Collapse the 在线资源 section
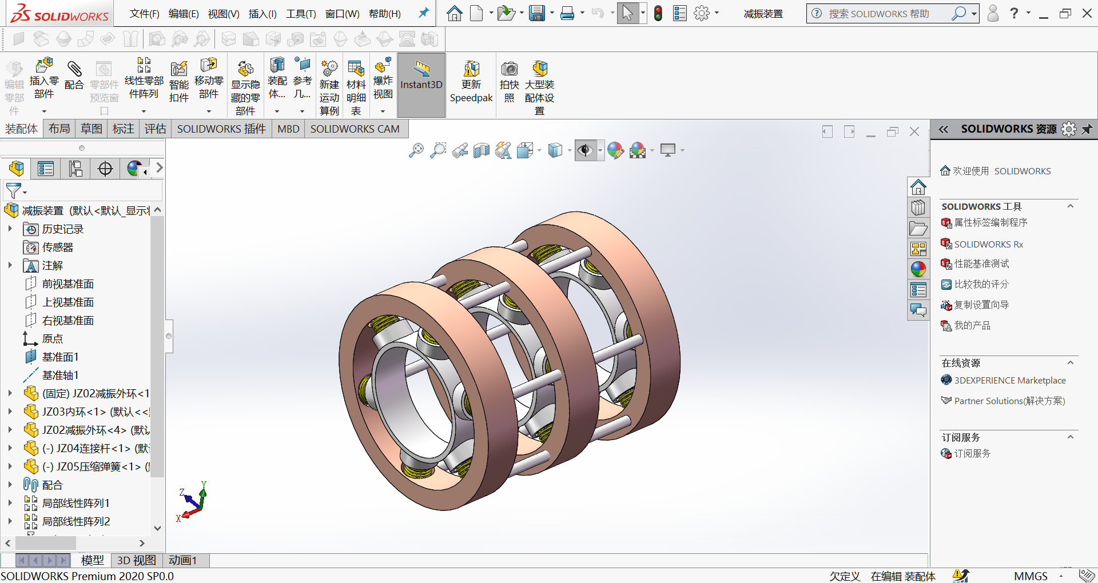 pyautogui.click(x=1071, y=363)
